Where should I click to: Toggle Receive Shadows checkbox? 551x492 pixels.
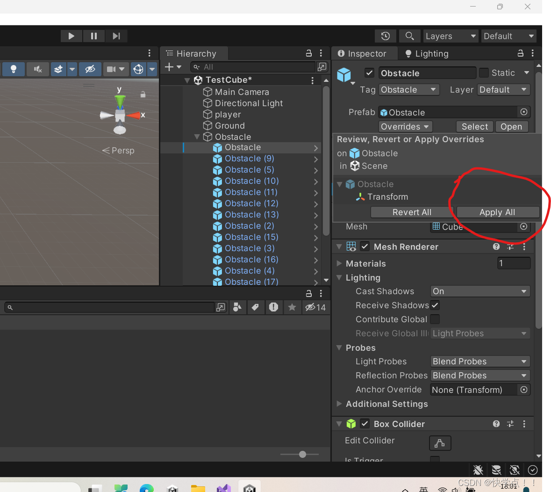pos(435,305)
